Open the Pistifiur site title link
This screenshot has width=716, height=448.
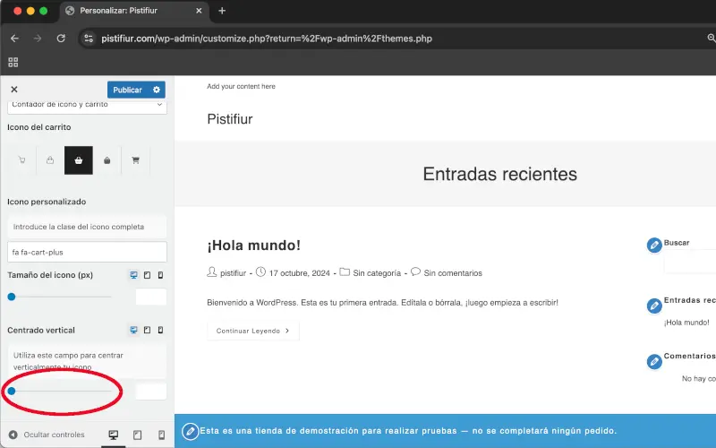click(230, 119)
